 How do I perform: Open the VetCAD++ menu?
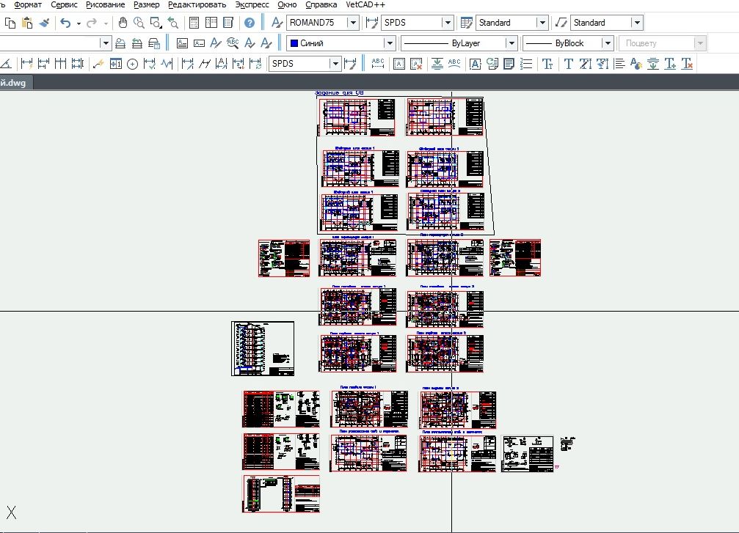pyautogui.click(x=365, y=4)
